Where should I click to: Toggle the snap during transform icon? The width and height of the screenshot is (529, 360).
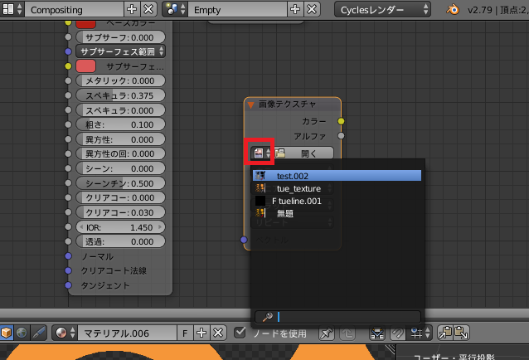(398, 333)
